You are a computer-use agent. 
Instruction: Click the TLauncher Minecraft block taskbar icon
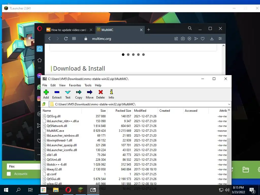[80, 190]
